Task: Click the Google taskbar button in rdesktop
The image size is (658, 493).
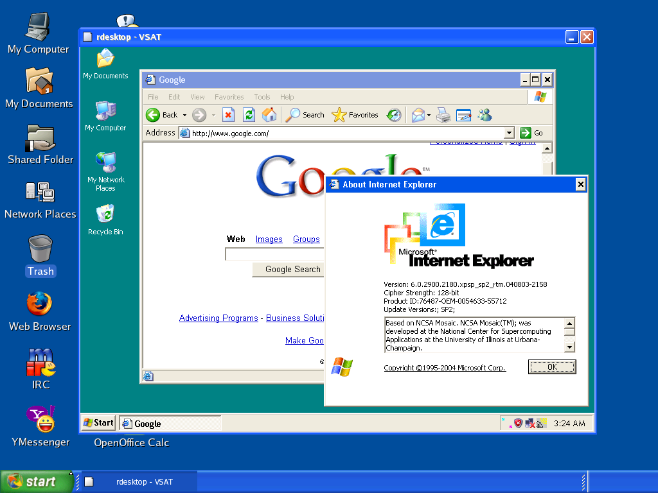Action: coord(170,424)
